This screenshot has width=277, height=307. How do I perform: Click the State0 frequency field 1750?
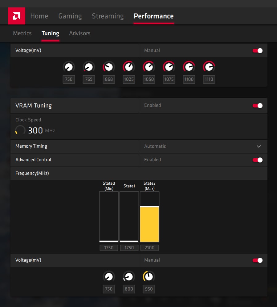point(109,248)
